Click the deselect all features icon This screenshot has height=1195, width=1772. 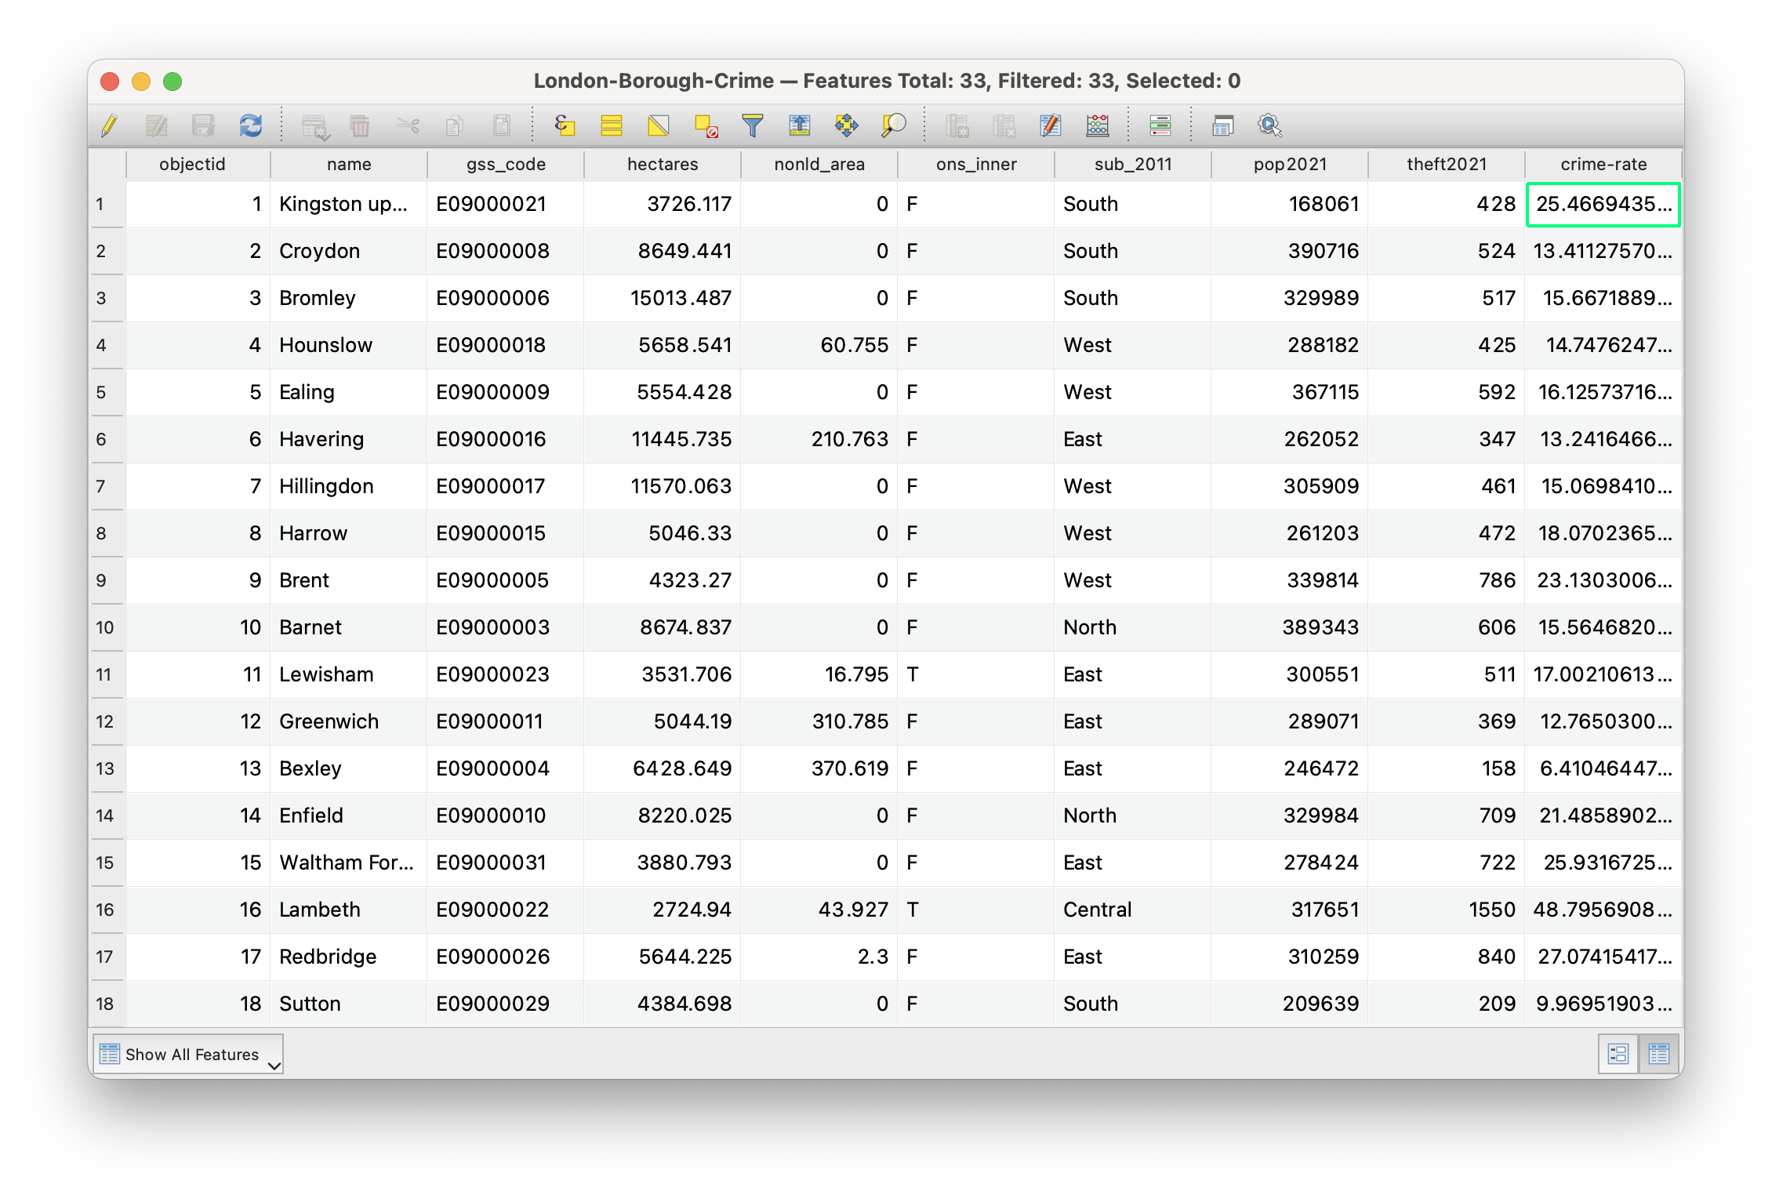click(706, 125)
